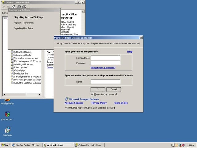Screen dimensions: 197x148
Task: Click the help question mark tray icon
Action: click(x=173, y=145)
